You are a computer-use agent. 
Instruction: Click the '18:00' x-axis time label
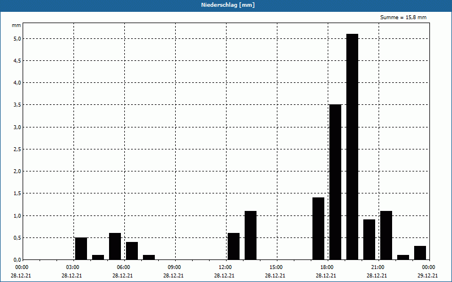[x=327, y=267]
